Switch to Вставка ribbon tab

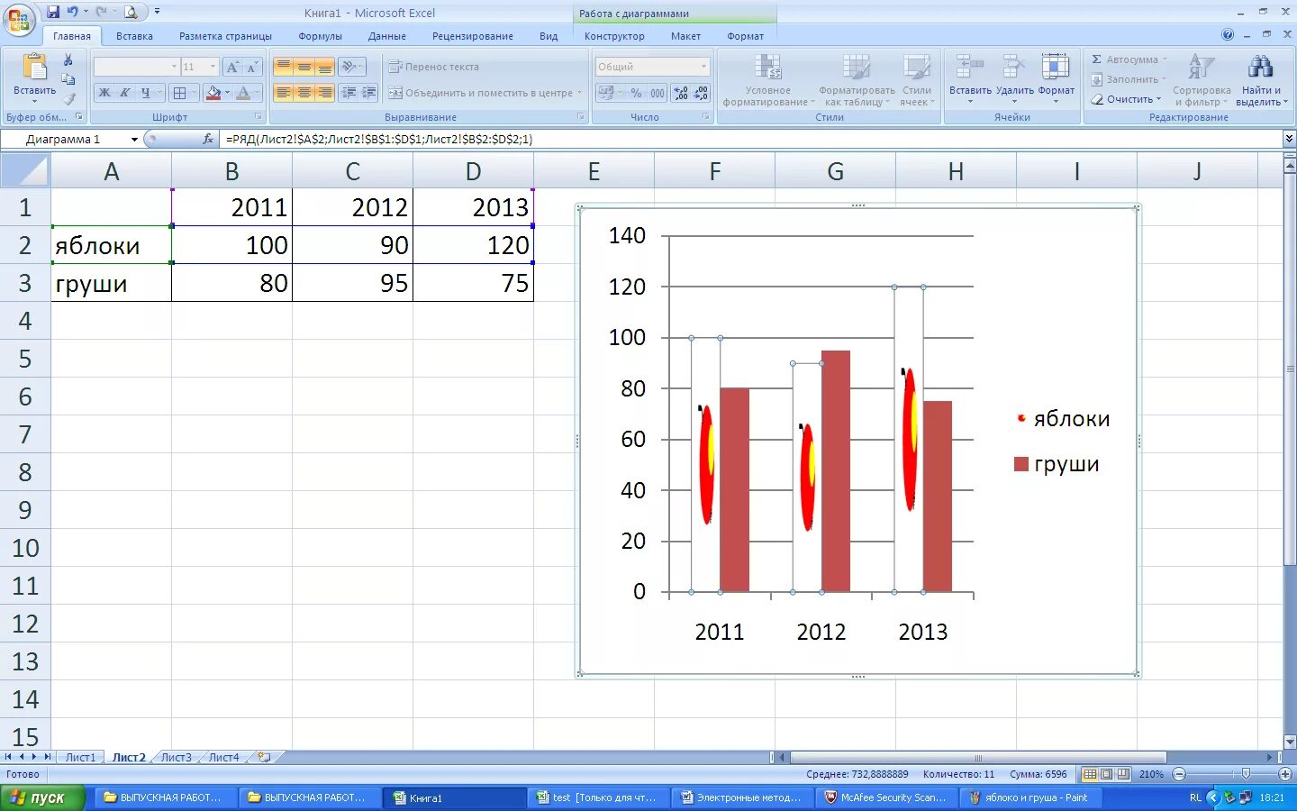(x=134, y=36)
